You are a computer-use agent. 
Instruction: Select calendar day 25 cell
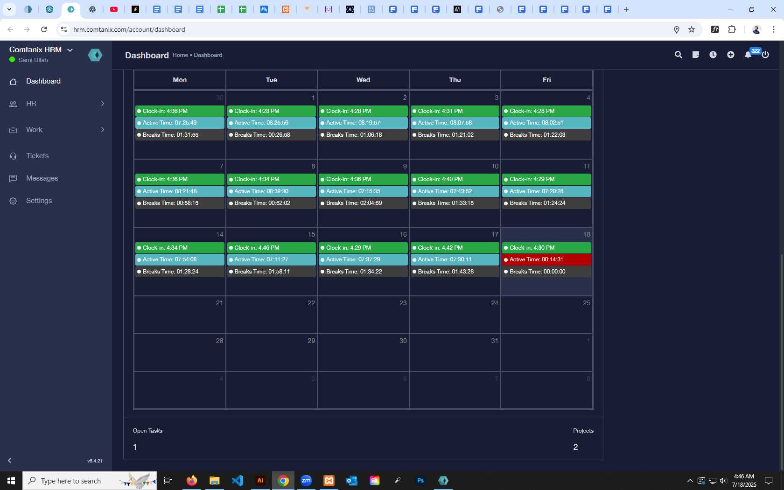point(546,315)
